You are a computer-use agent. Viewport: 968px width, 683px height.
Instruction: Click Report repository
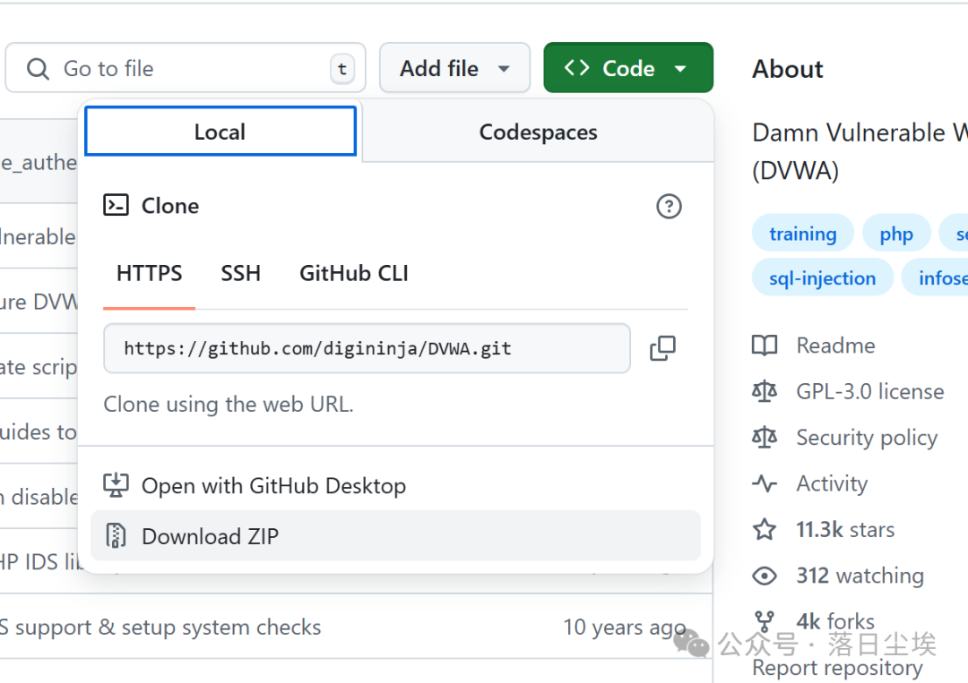(x=837, y=668)
